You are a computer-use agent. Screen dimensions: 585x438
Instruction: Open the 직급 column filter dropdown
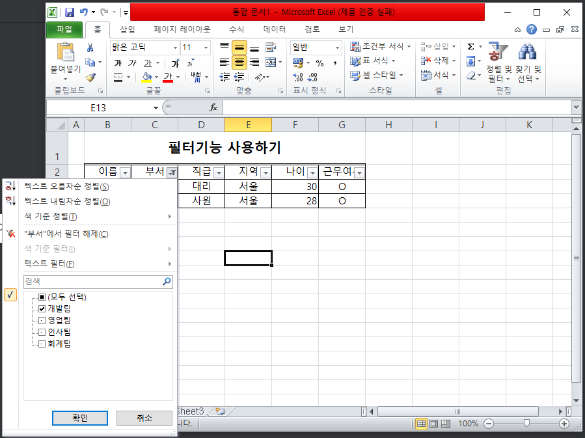[219, 172]
